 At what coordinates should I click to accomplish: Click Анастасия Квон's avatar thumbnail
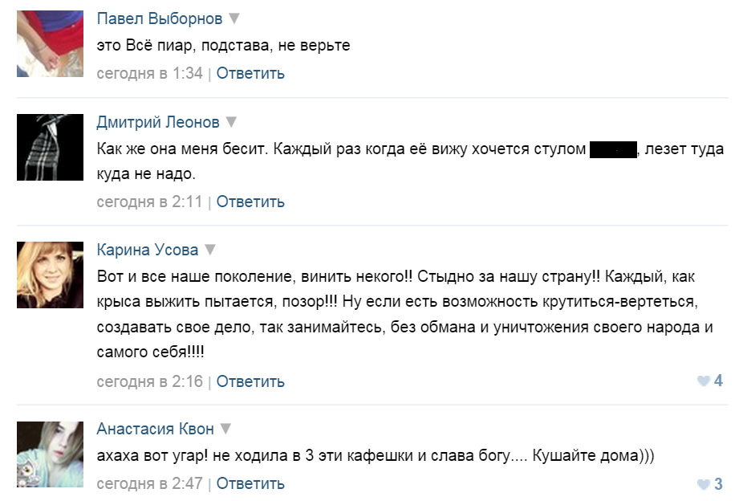[50, 454]
